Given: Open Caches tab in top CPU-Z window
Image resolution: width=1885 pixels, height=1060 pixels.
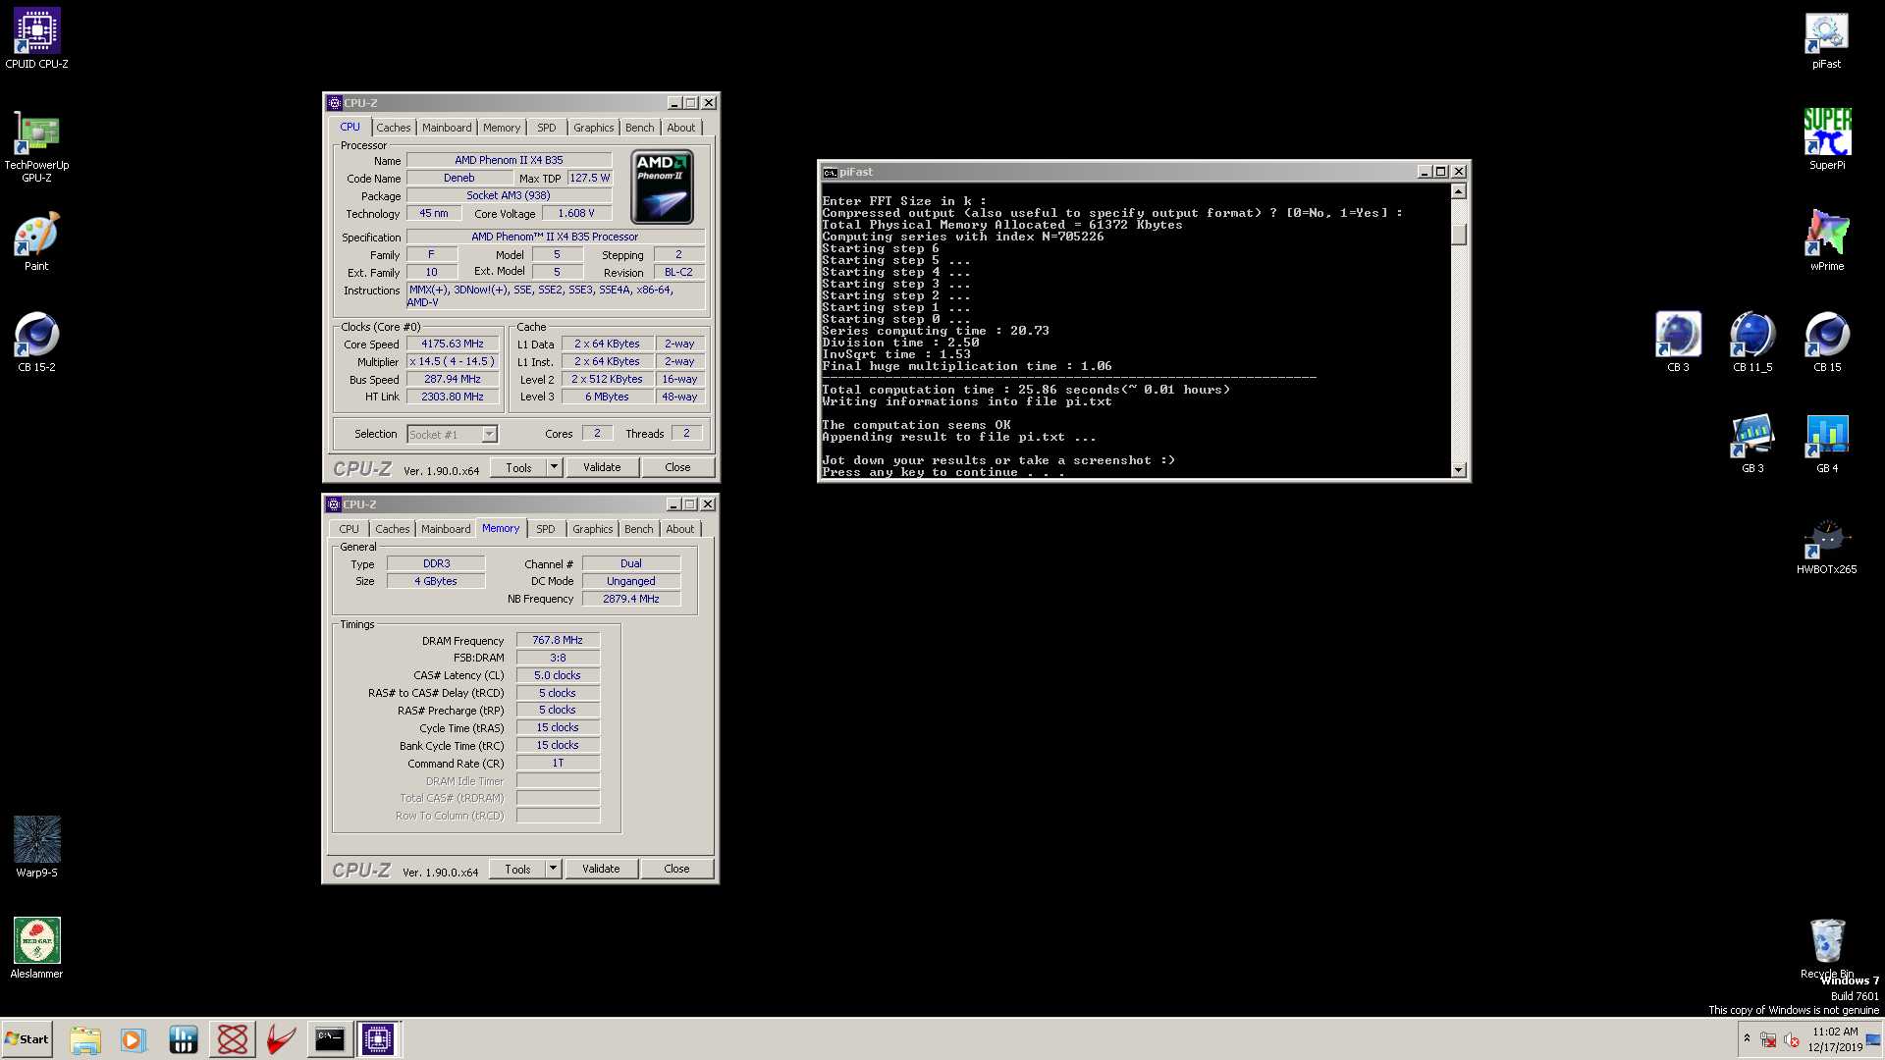Looking at the screenshot, I should click(393, 128).
